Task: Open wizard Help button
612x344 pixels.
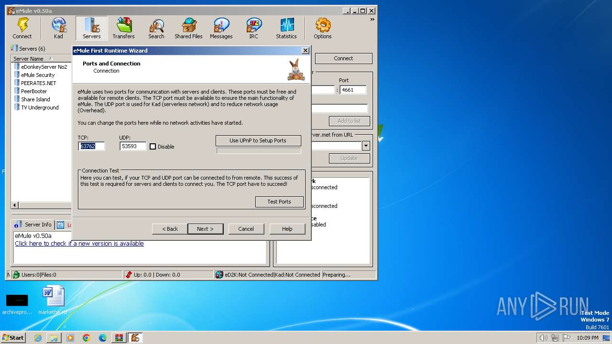Action: (287, 229)
